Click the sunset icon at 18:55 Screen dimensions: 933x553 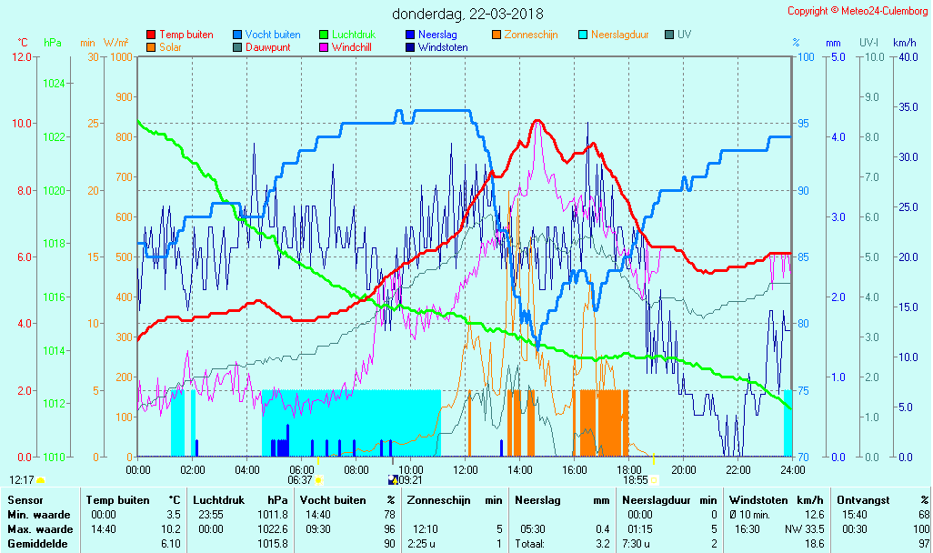(x=654, y=479)
